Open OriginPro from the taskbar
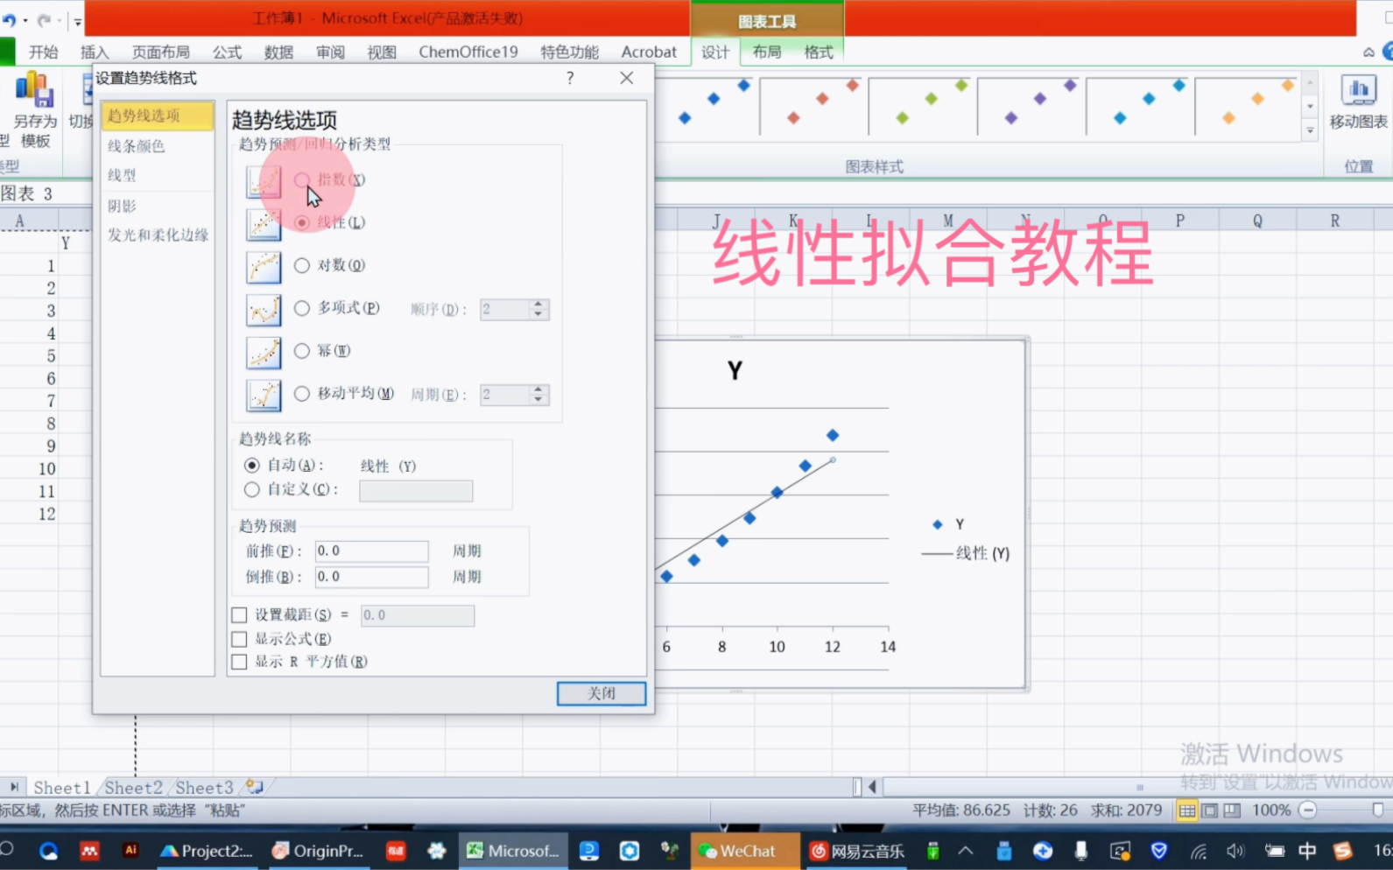This screenshot has height=870, width=1393. [x=317, y=851]
